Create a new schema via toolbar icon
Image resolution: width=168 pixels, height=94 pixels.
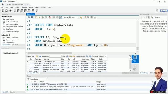click(x=15, y=10)
